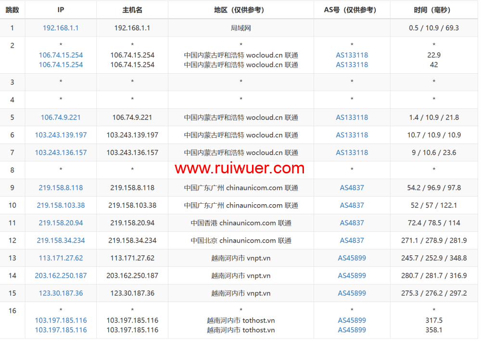Click IP link 203.162.250.187
The image size is (481, 341).
pyautogui.click(x=61, y=275)
